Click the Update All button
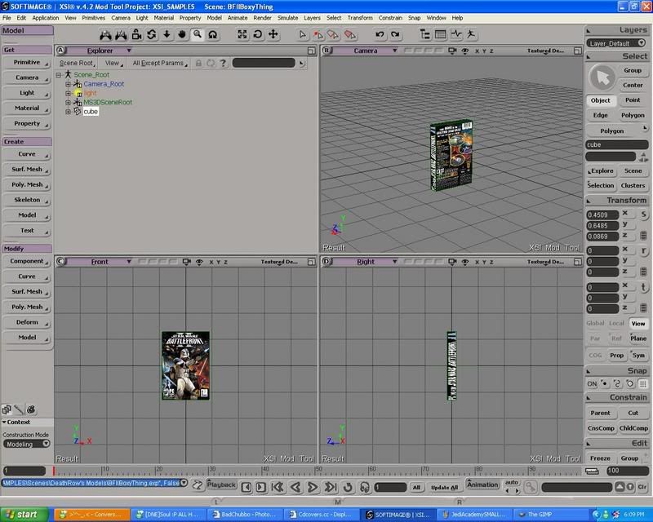653x522 pixels. [444, 488]
